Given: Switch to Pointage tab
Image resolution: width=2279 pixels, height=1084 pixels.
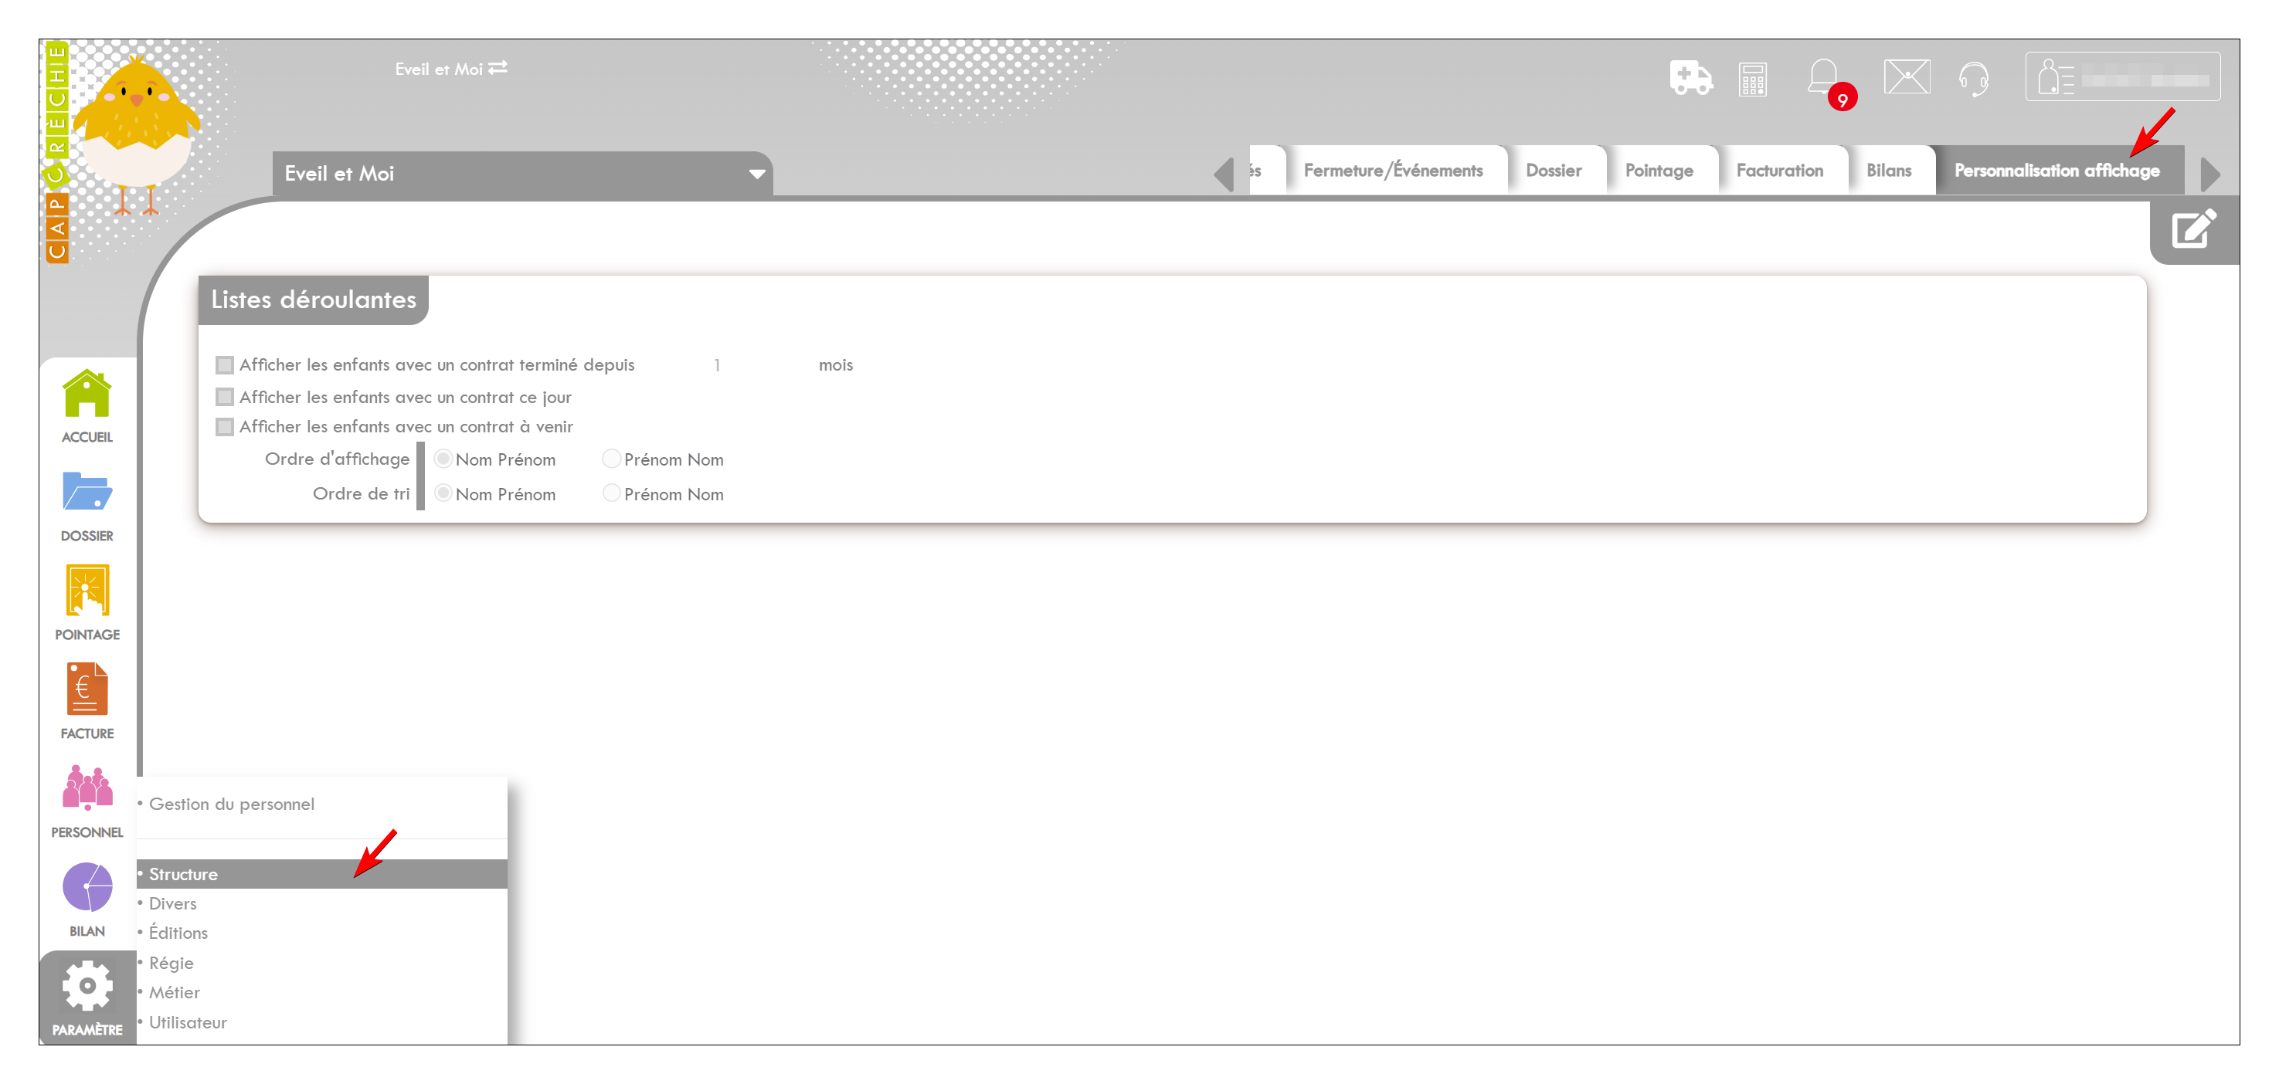Looking at the screenshot, I should [1659, 171].
